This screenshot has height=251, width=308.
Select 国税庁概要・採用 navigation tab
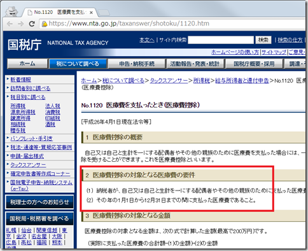254,64
